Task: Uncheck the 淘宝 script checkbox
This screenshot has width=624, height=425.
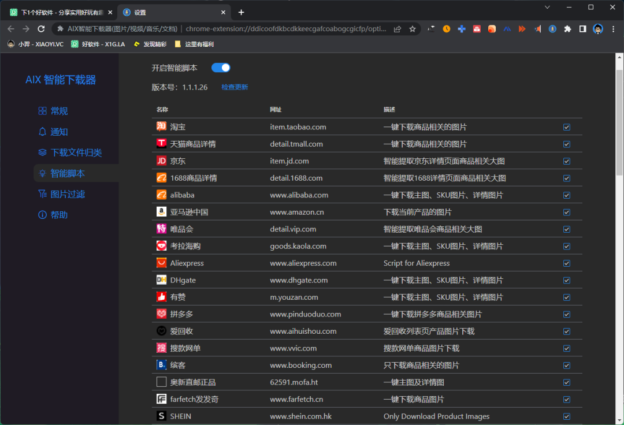Action: point(567,127)
